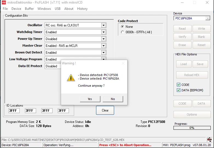This screenshot has height=148, width=214.
Task: Click 'Device detected: PIC12F508' message line
Action: 98,75
